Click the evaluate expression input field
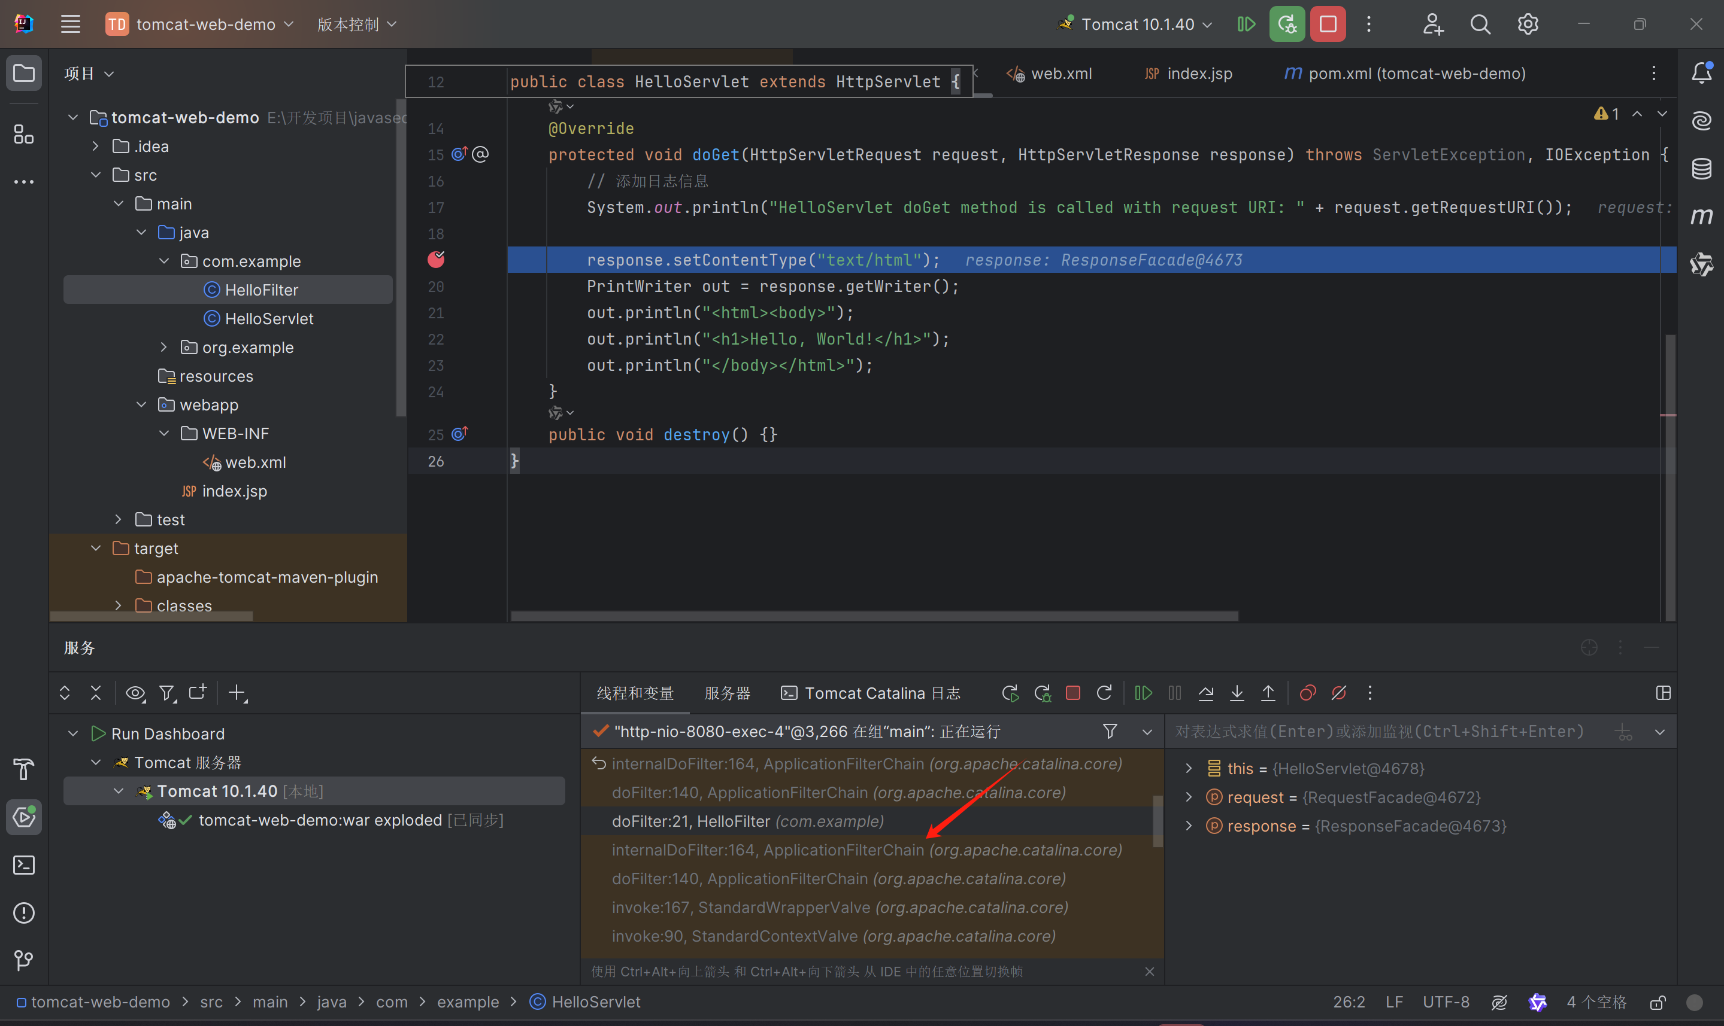Screen dimensions: 1724x1026 coord(1380,732)
